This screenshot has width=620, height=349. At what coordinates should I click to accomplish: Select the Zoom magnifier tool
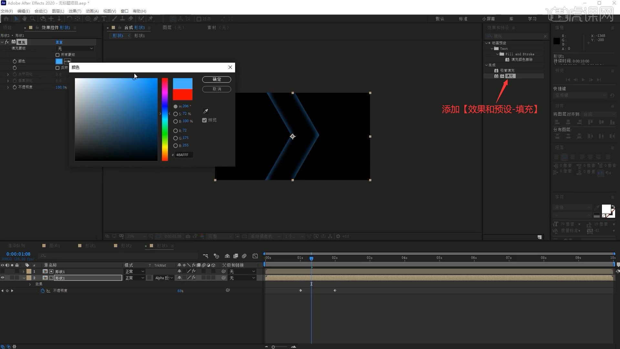[x=33, y=19]
